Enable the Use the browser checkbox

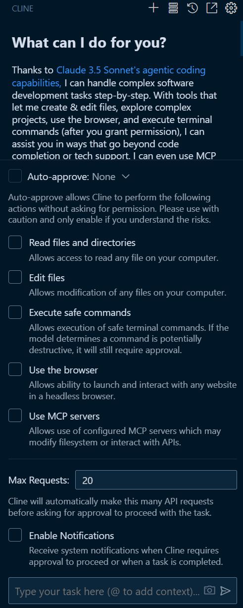coord(15,369)
